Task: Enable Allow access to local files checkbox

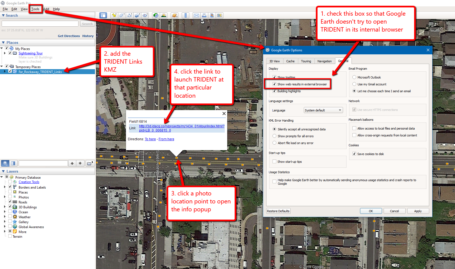Action: (354, 128)
